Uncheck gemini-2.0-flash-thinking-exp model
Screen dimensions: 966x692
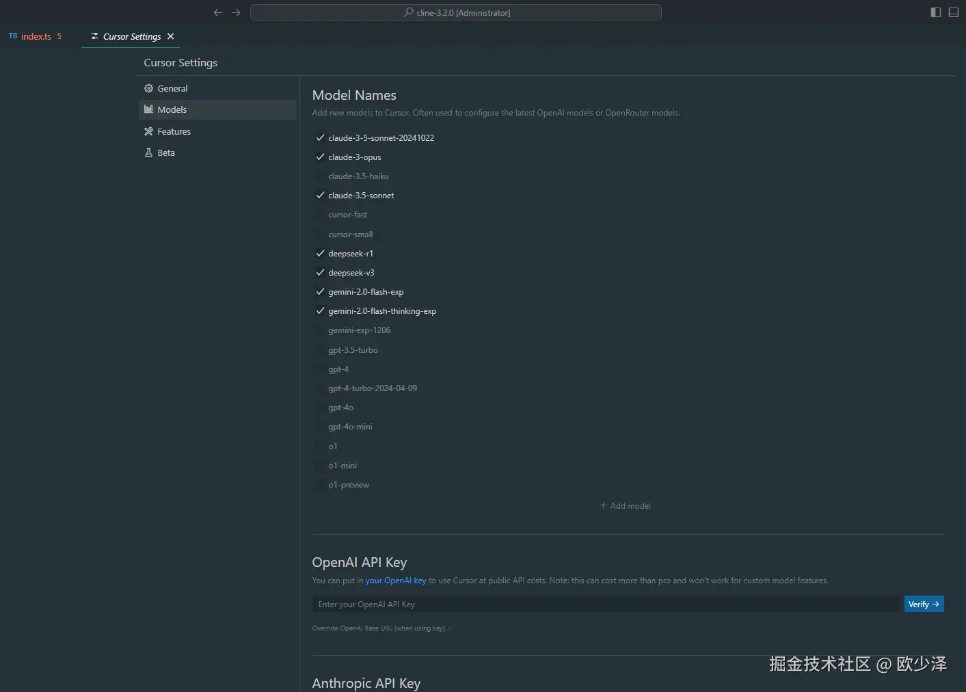tap(320, 310)
